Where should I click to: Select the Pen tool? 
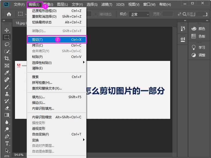(x=7, y=136)
